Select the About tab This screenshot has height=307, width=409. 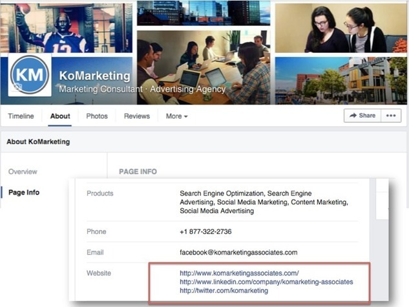[x=60, y=116]
